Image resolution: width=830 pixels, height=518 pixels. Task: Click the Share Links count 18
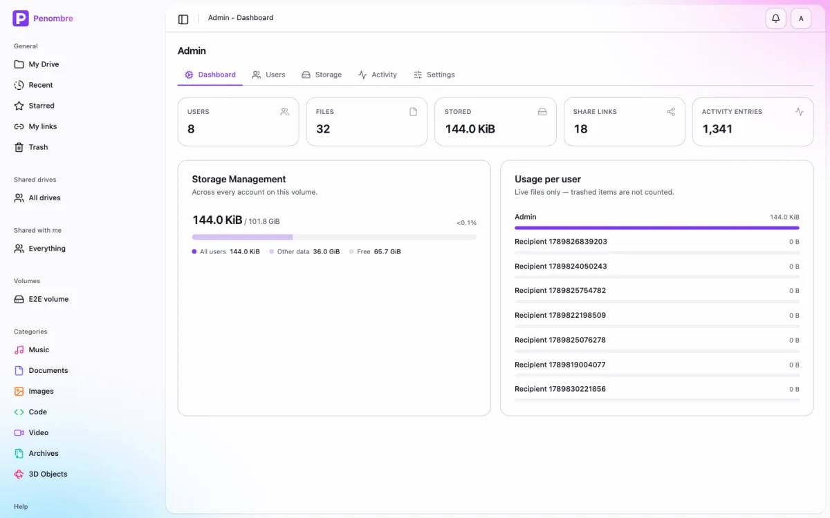point(580,129)
